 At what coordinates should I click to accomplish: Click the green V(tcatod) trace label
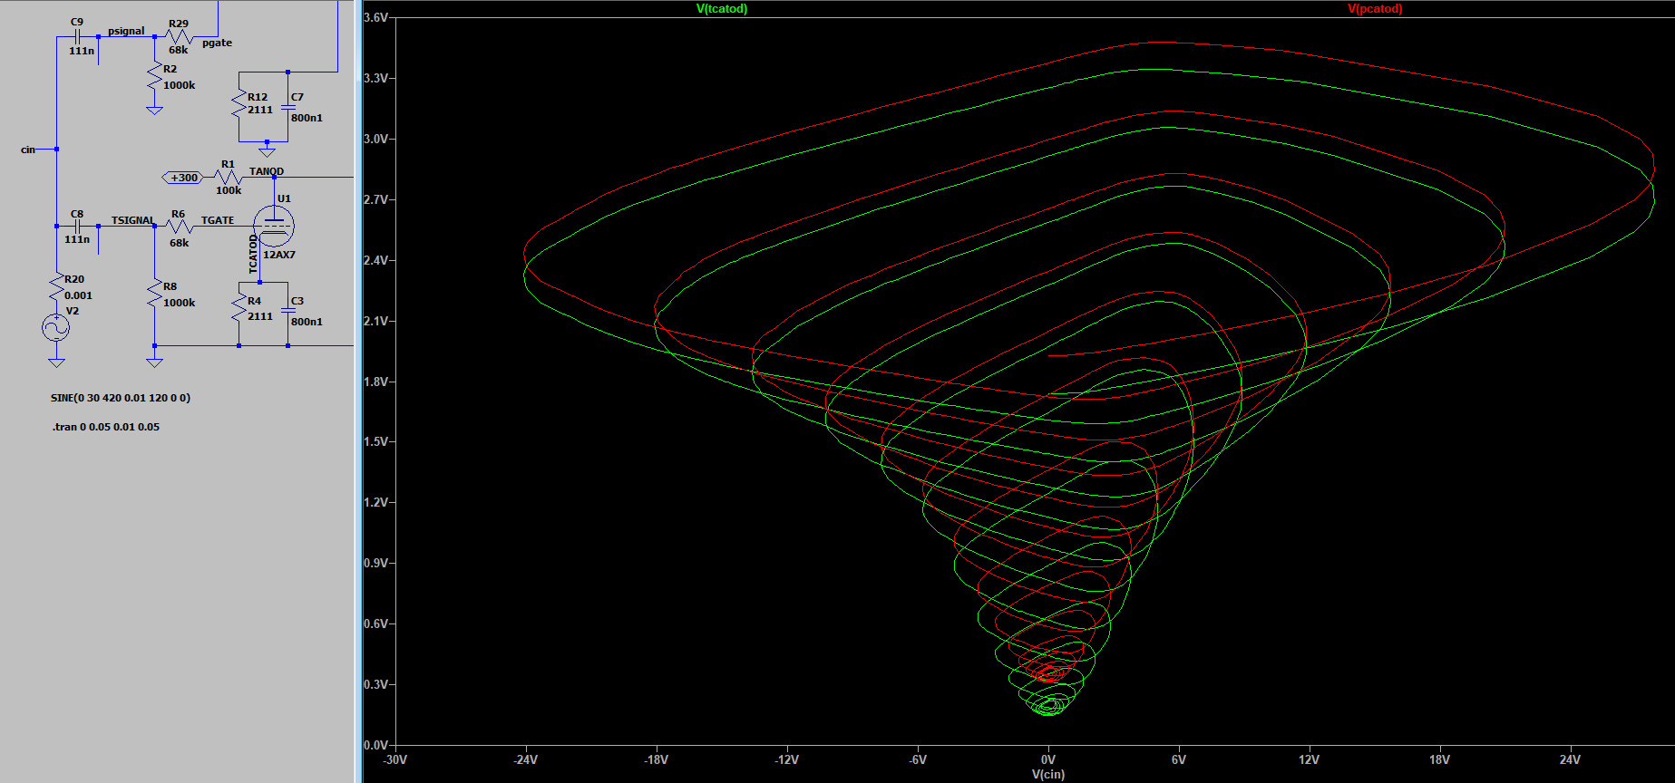722,9
